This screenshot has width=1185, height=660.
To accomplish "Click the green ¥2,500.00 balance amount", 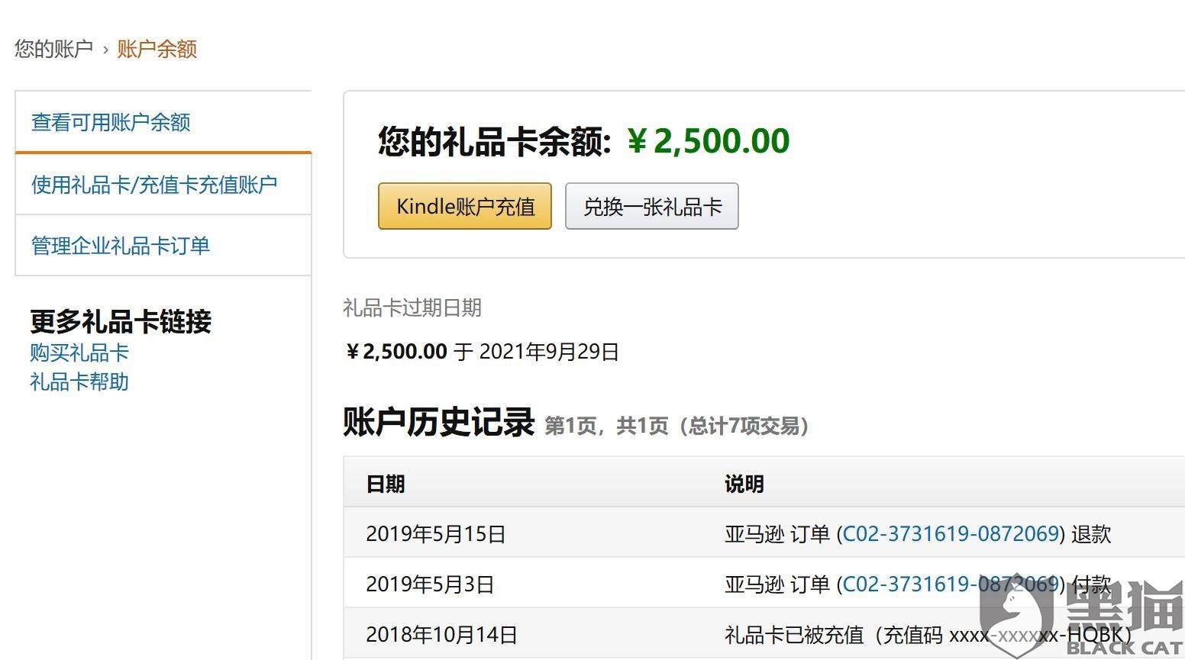I will click(709, 141).
